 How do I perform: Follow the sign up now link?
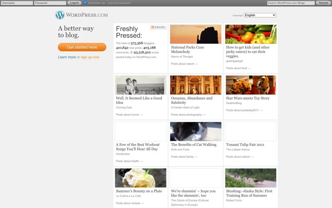coord(90,57)
